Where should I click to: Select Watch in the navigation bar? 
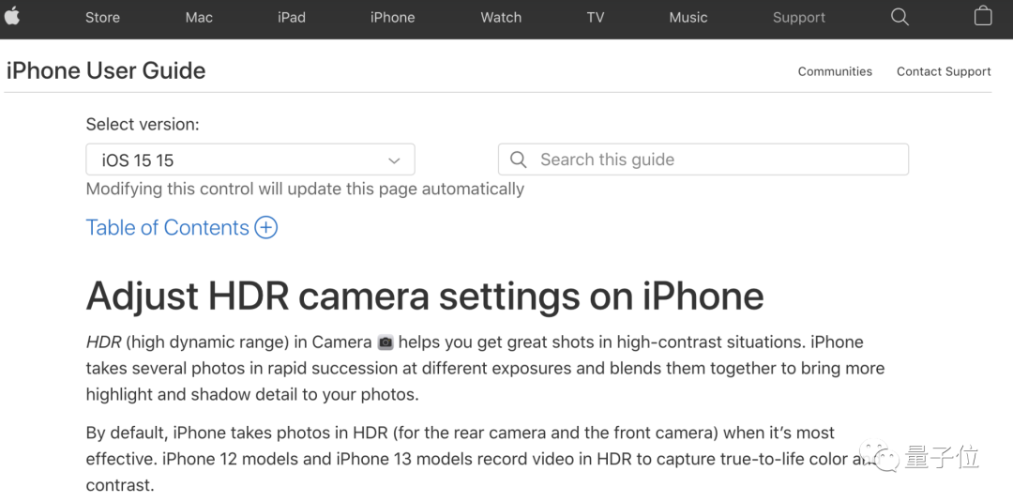[x=501, y=18]
